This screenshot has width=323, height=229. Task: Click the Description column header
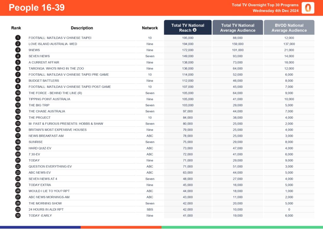click(x=82, y=28)
